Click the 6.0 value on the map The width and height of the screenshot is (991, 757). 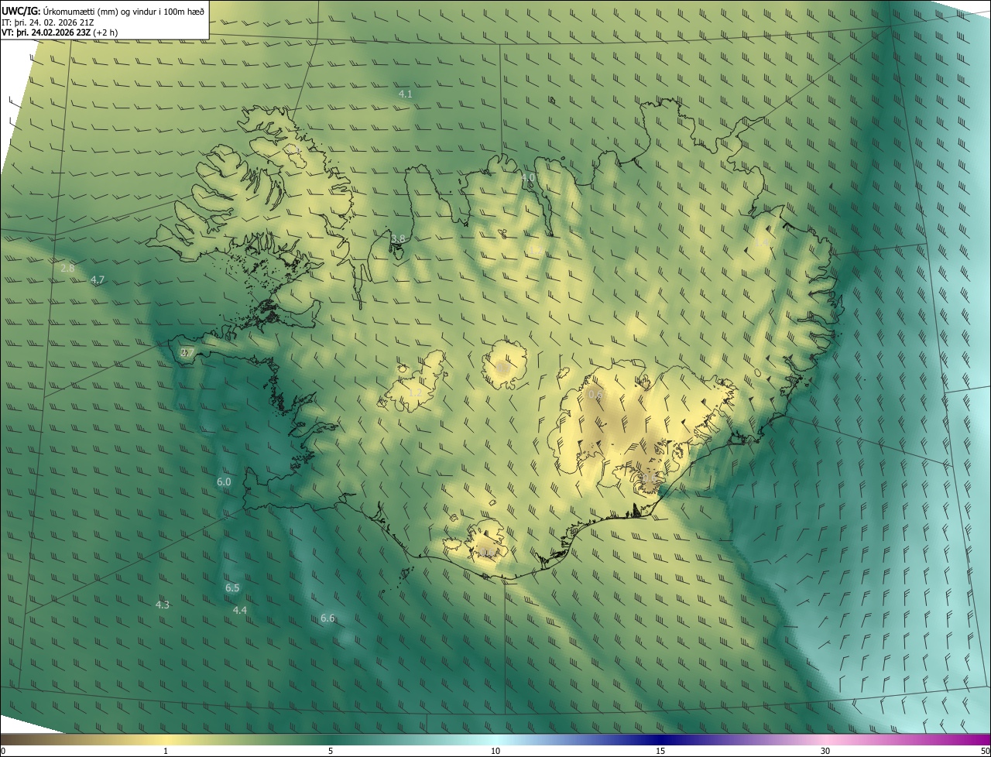(224, 482)
